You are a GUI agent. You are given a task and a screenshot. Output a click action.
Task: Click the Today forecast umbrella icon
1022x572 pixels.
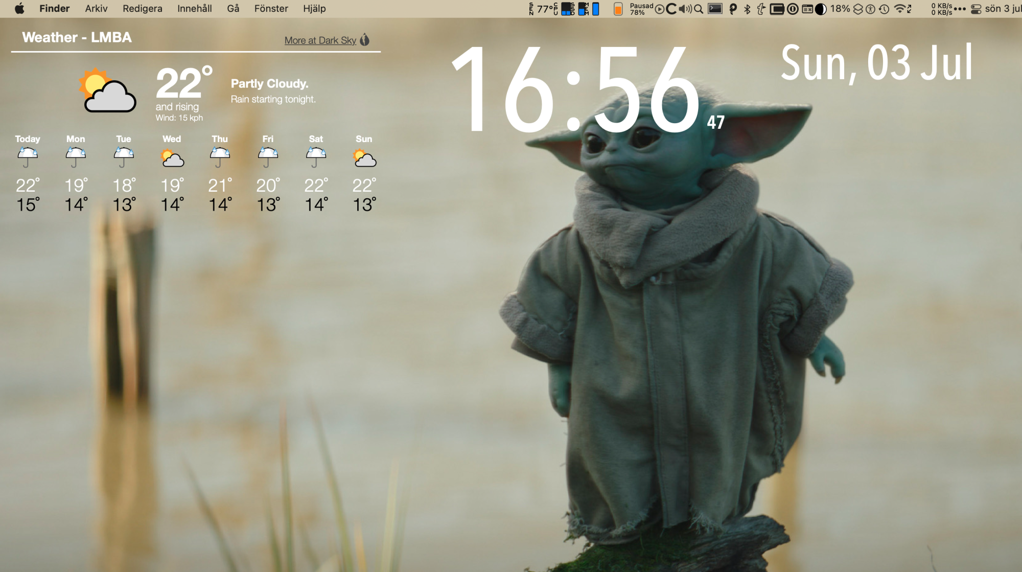click(x=27, y=157)
